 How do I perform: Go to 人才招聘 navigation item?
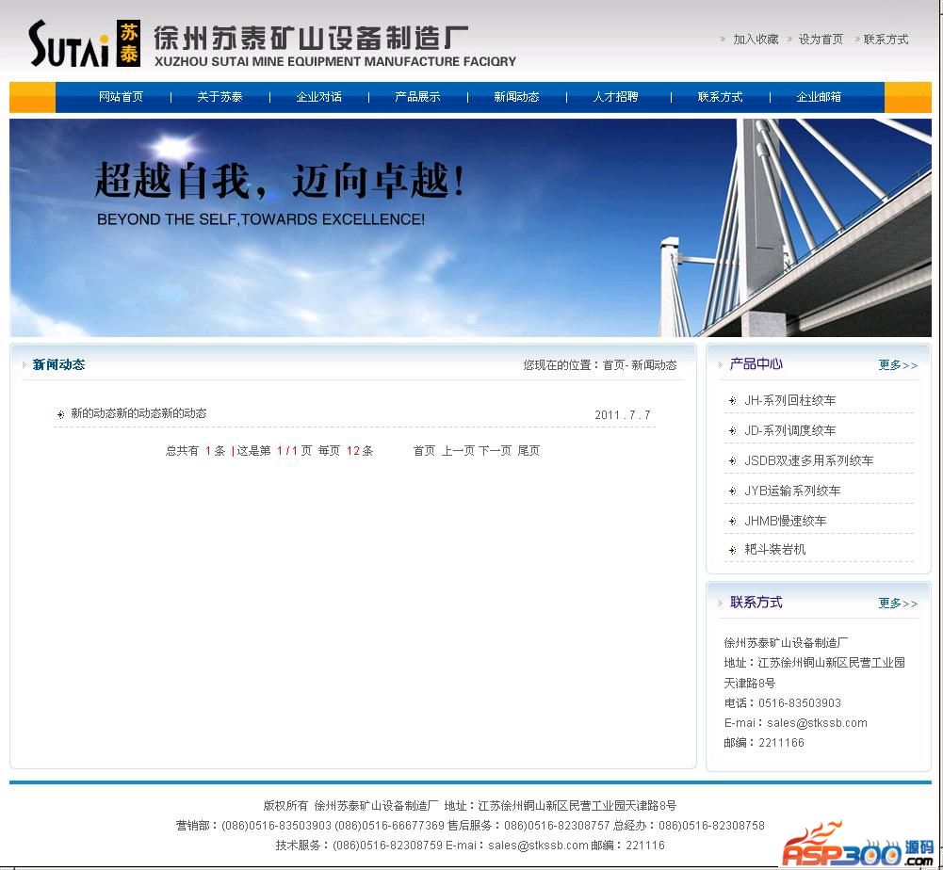615,97
